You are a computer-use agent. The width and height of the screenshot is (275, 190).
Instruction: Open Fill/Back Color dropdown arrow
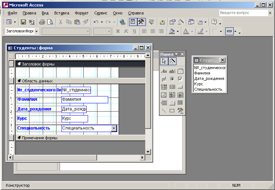[178, 31]
